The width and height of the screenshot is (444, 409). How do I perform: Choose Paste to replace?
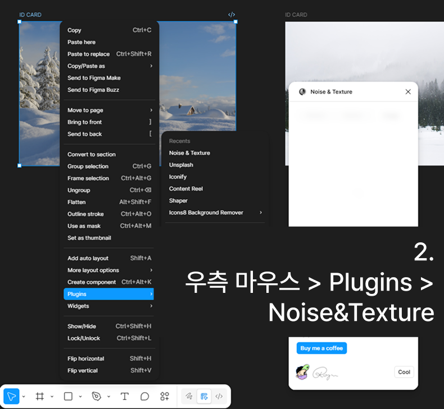pyautogui.click(x=109, y=54)
